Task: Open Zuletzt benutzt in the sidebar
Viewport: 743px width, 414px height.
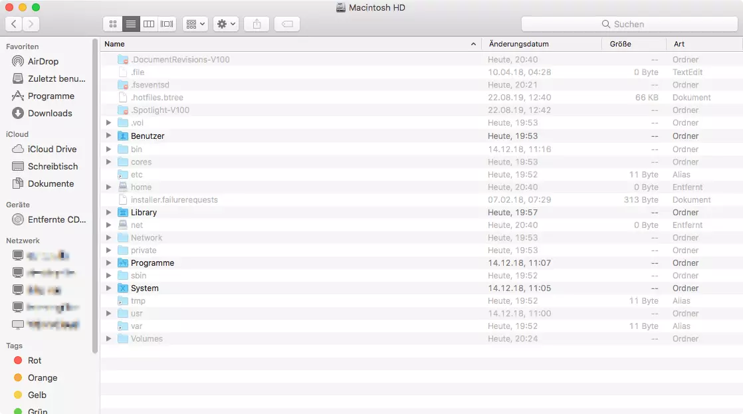Action: click(50, 78)
